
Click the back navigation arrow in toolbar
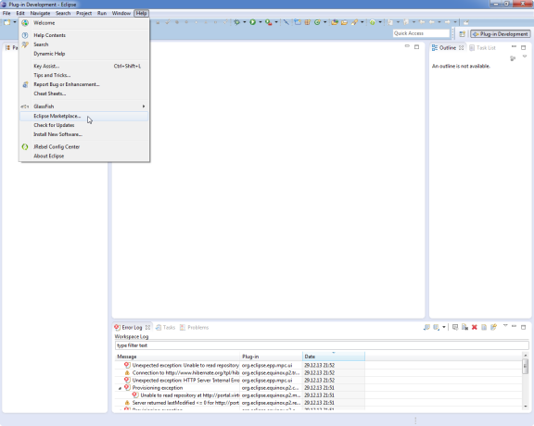(x=431, y=22)
